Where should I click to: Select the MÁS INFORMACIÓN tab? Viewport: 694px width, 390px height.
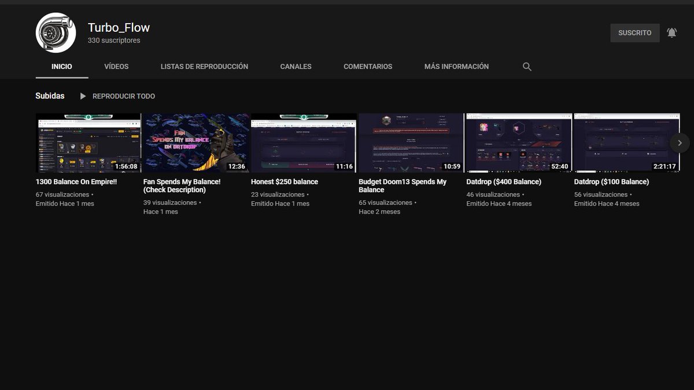pyautogui.click(x=456, y=67)
